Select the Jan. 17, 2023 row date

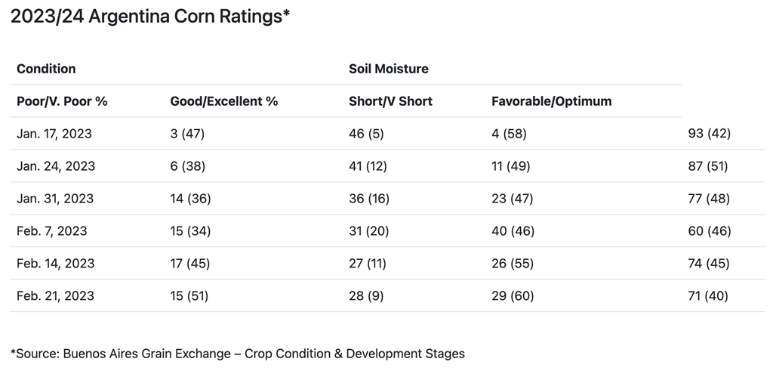click(54, 134)
